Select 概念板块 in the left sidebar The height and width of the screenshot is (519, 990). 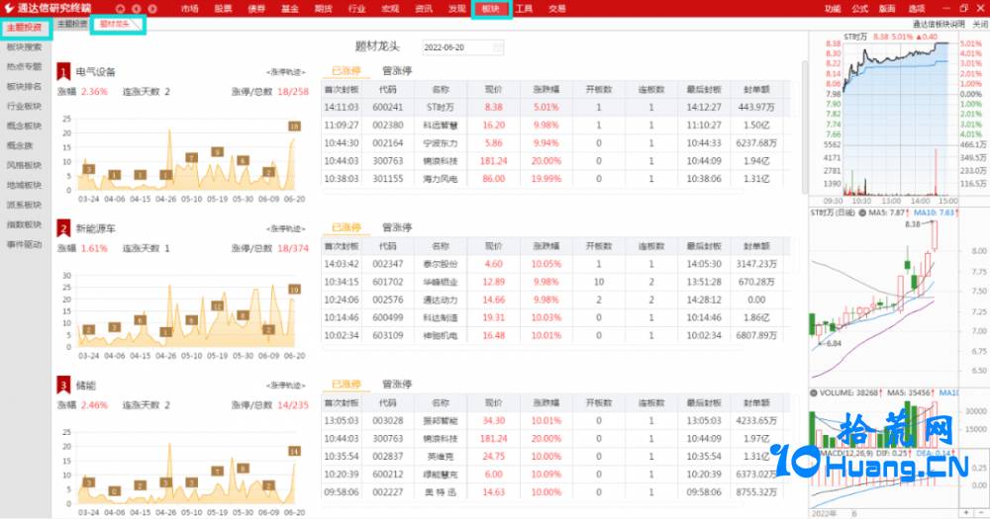tap(24, 126)
